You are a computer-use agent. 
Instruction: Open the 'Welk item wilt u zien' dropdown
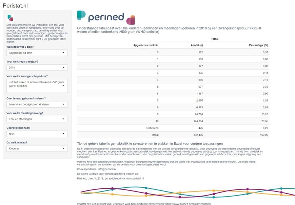click(37, 53)
